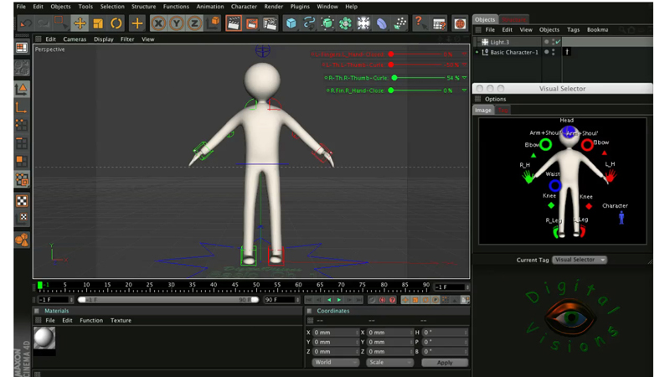The image size is (670, 377).
Task: Select the Rotate tool in top toolbar
Action: click(116, 23)
